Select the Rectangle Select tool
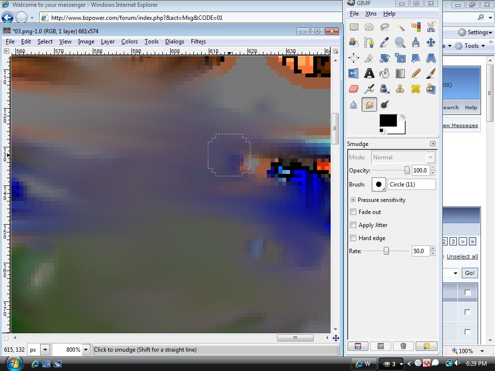 click(x=354, y=27)
